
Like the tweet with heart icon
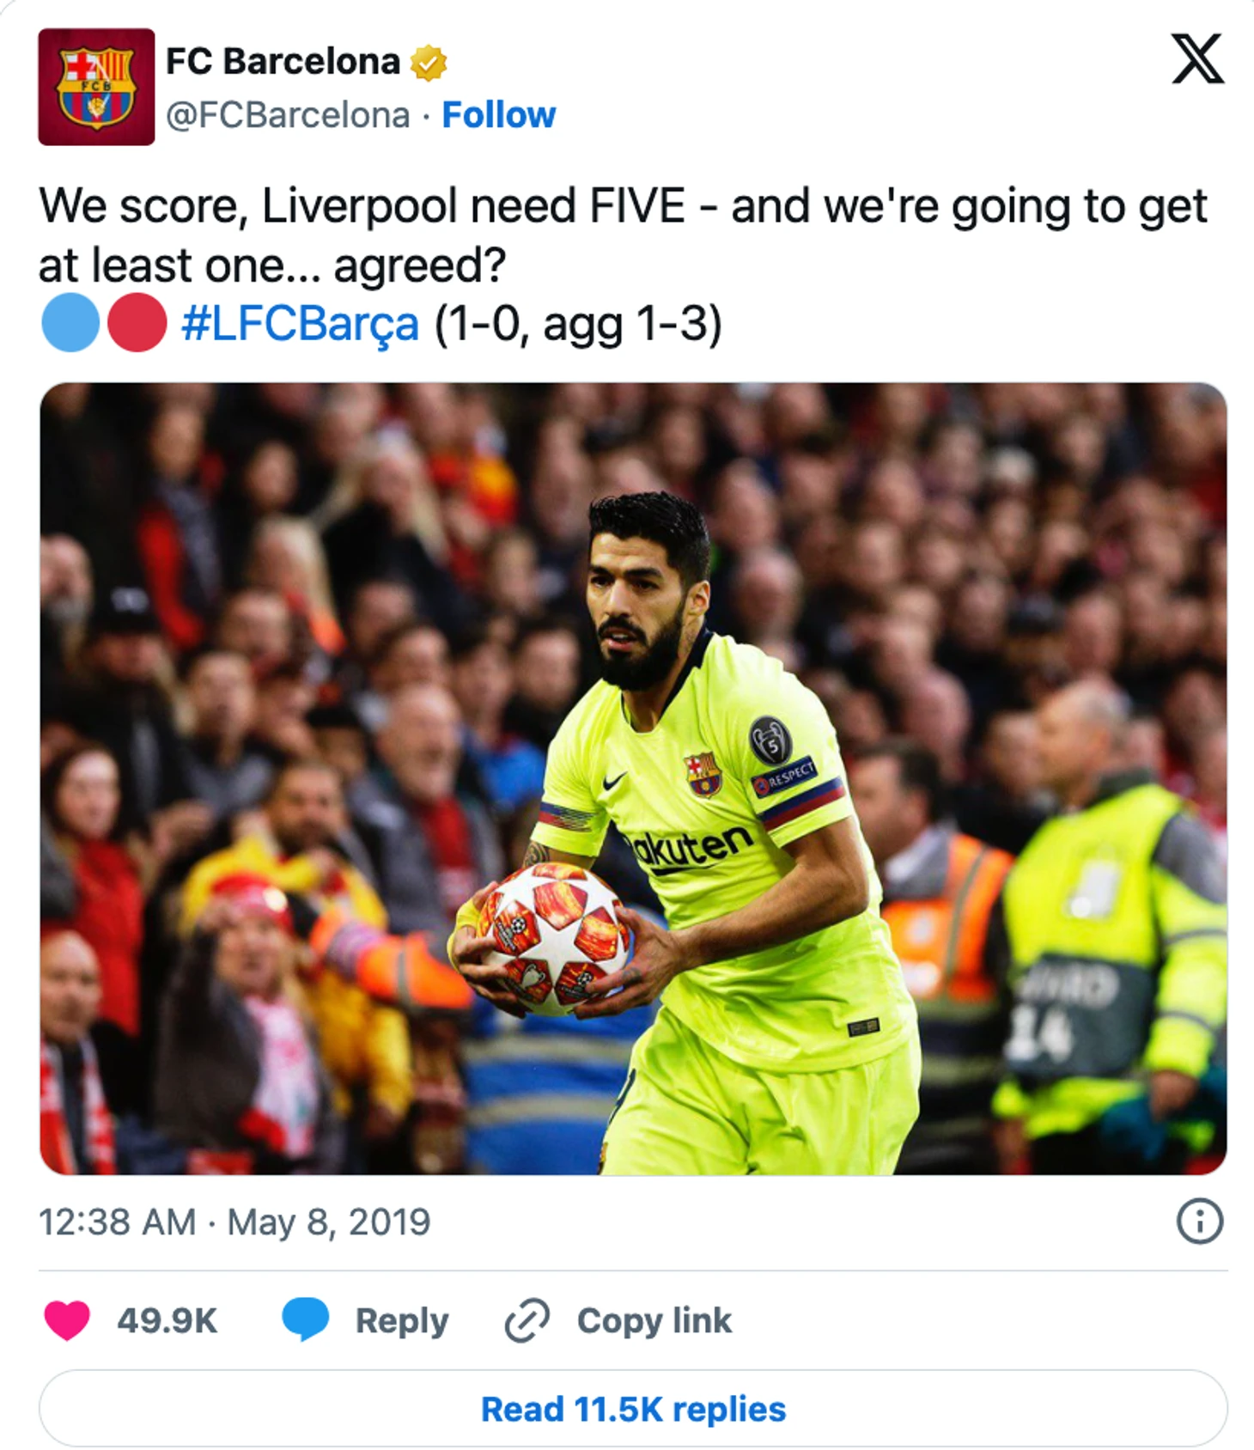[x=66, y=1320]
